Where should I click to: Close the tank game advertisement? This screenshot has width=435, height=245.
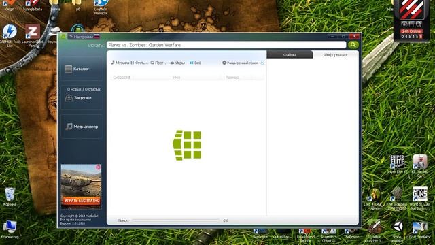[98, 167]
